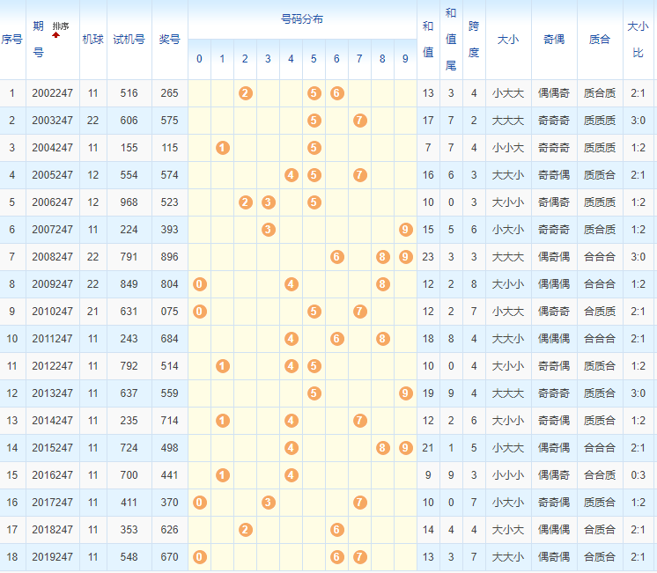Click the 跨度 column header

pos(474,40)
